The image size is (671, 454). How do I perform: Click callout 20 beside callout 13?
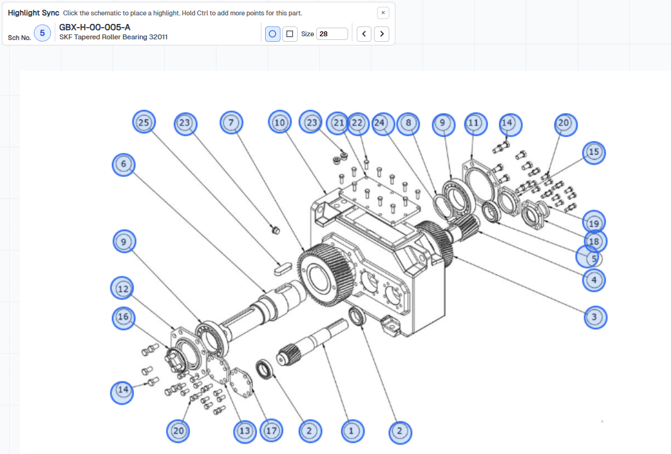pos(178,431)
